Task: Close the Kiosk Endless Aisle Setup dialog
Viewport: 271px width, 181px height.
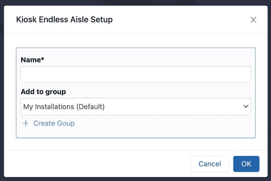Action: [x=253, y=20]
